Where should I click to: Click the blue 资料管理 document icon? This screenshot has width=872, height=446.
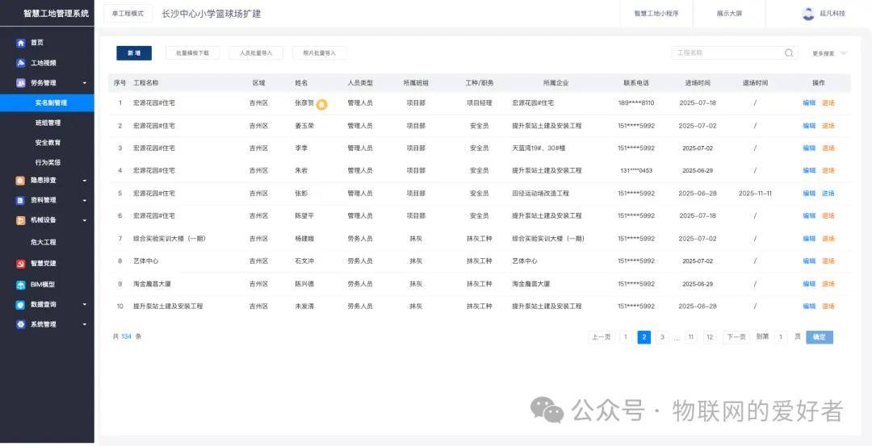tap(20, 200)
